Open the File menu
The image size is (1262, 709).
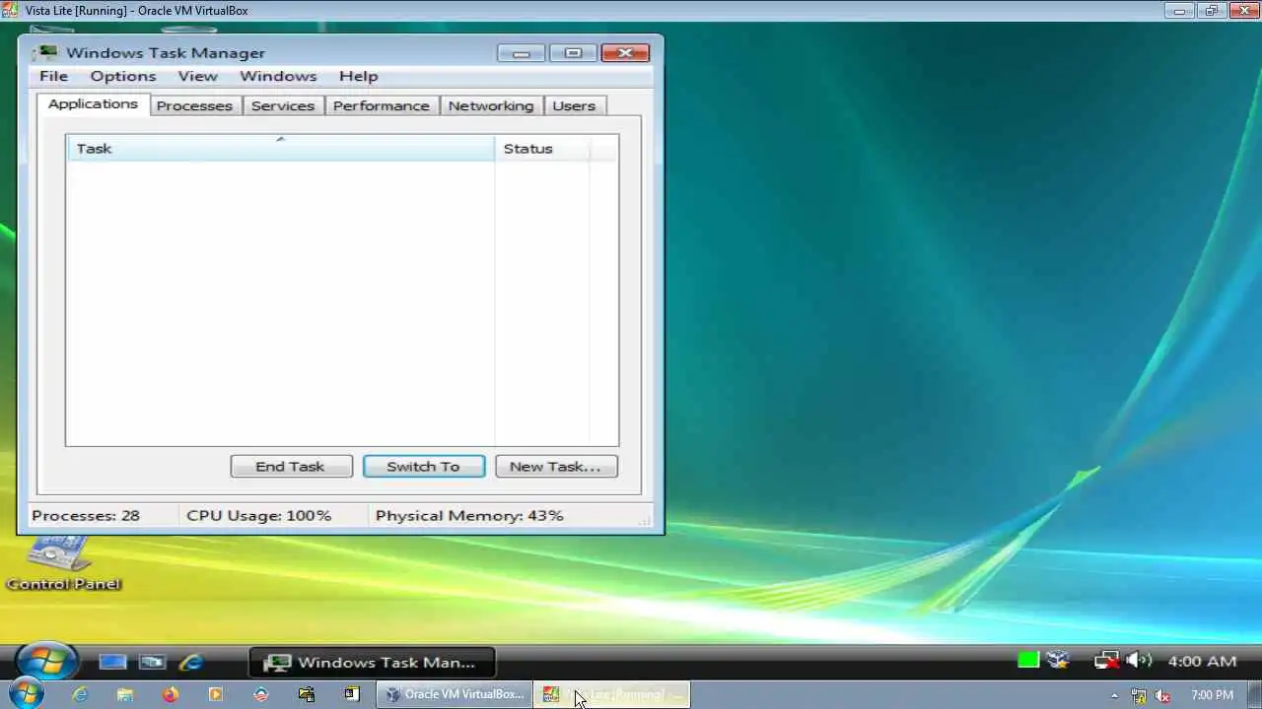tap(53, 76)
